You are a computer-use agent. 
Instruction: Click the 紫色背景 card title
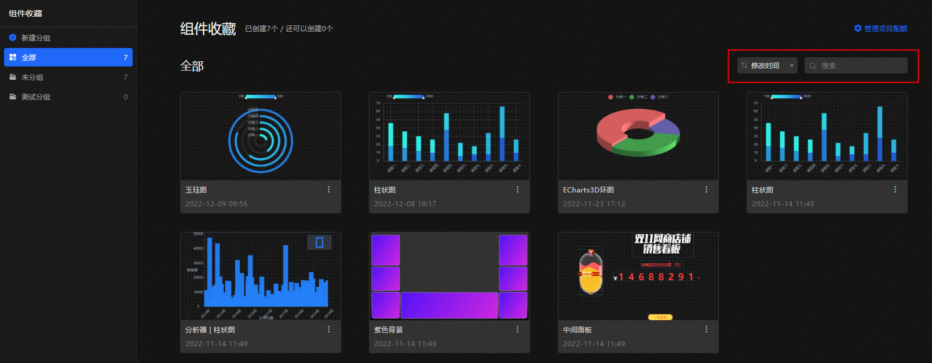click(x=388, y=329)
